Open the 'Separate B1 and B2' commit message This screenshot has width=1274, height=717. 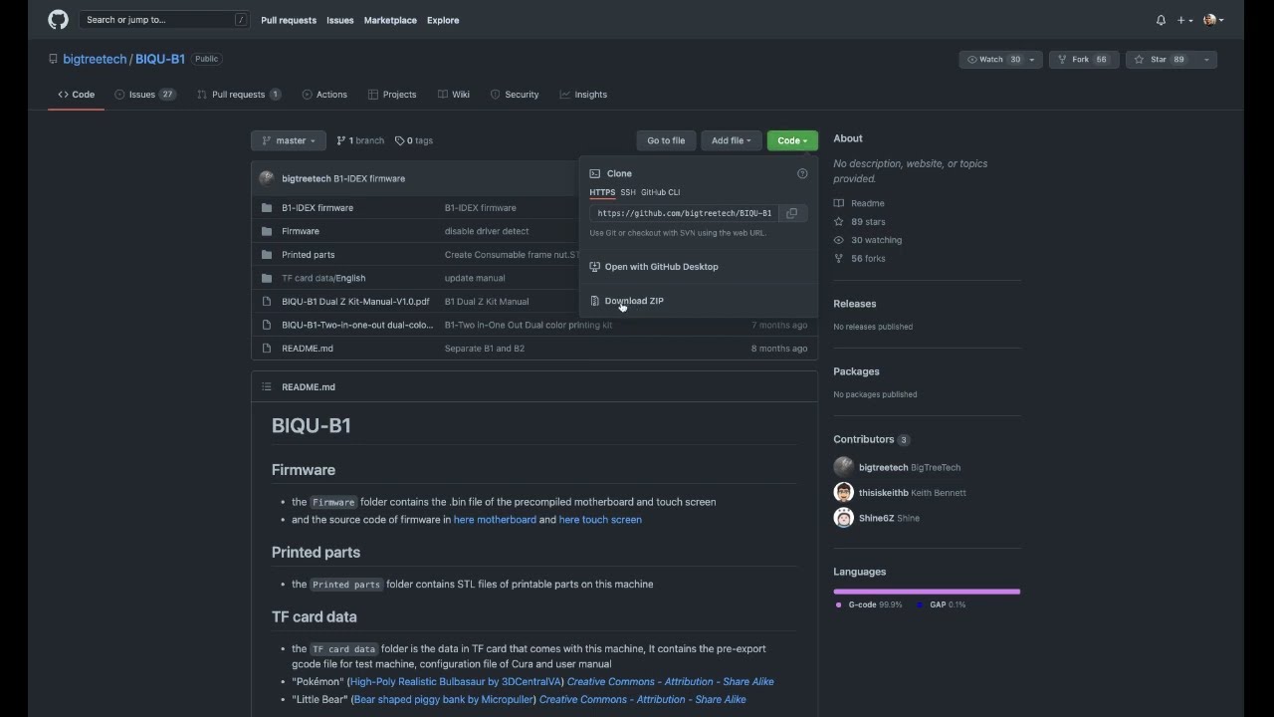[x=485, y=349]
